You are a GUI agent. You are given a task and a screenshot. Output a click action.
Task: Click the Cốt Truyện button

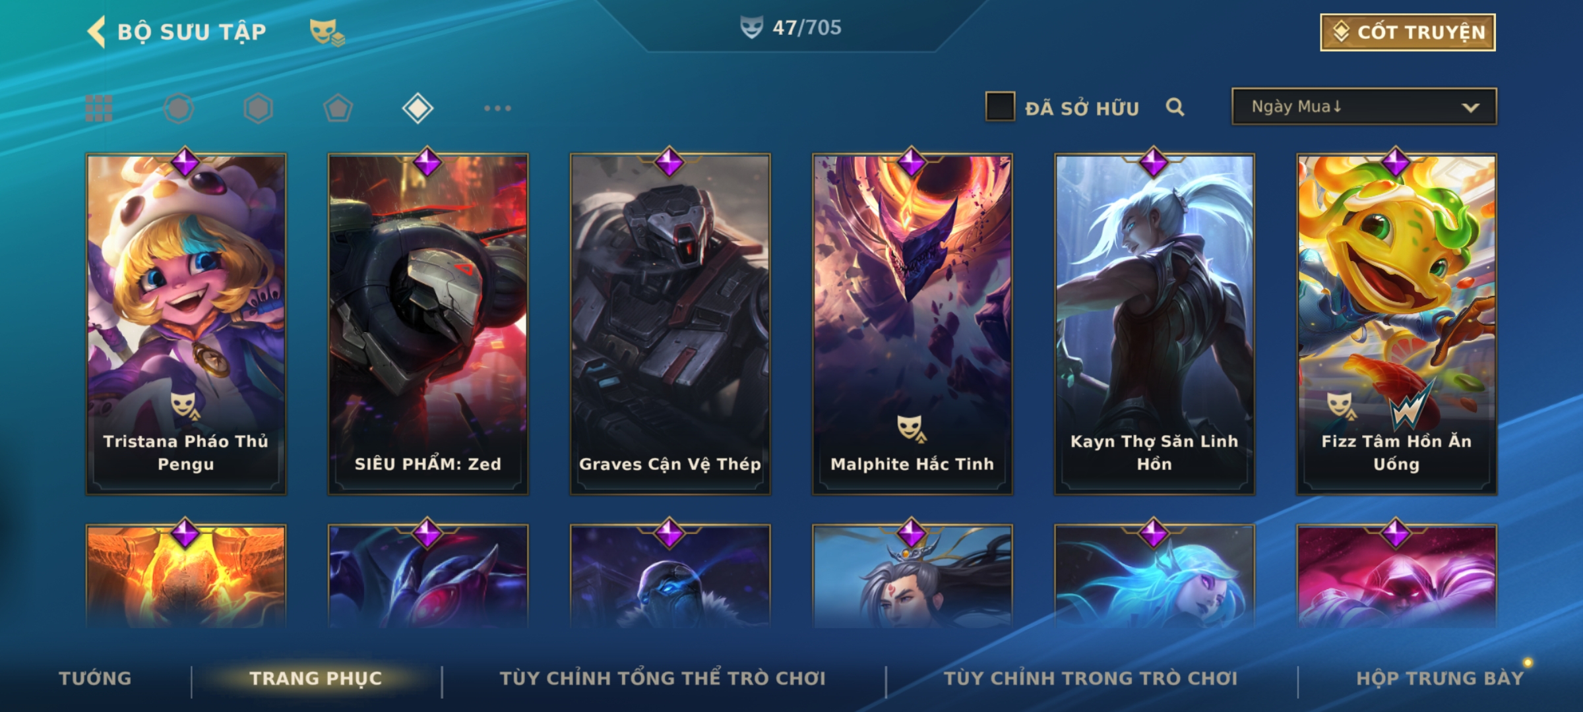click(1408, 32)
